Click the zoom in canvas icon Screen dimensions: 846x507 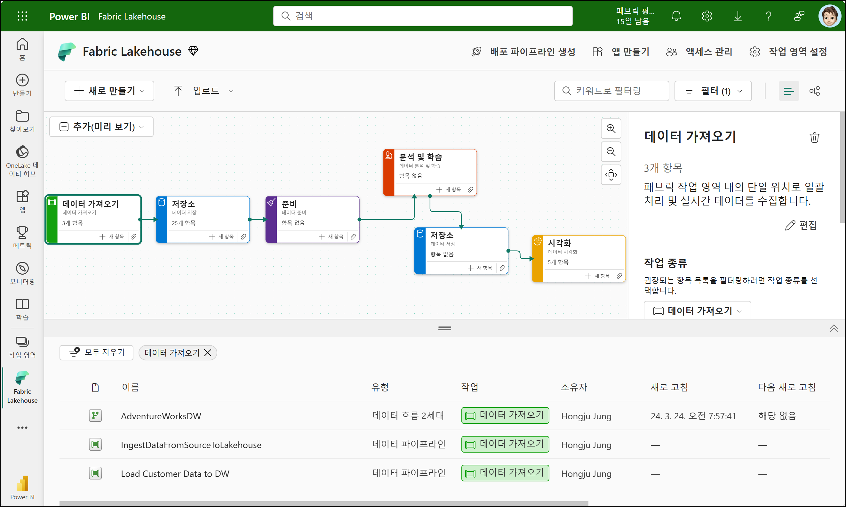click(x=611, y=129)
